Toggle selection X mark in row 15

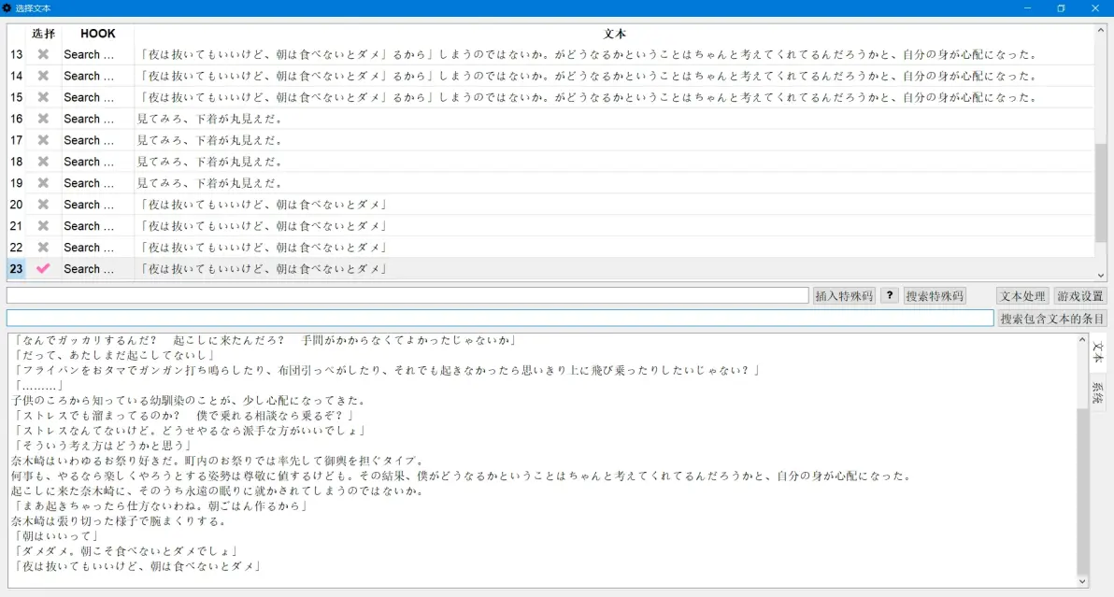(x=43, y=97)
